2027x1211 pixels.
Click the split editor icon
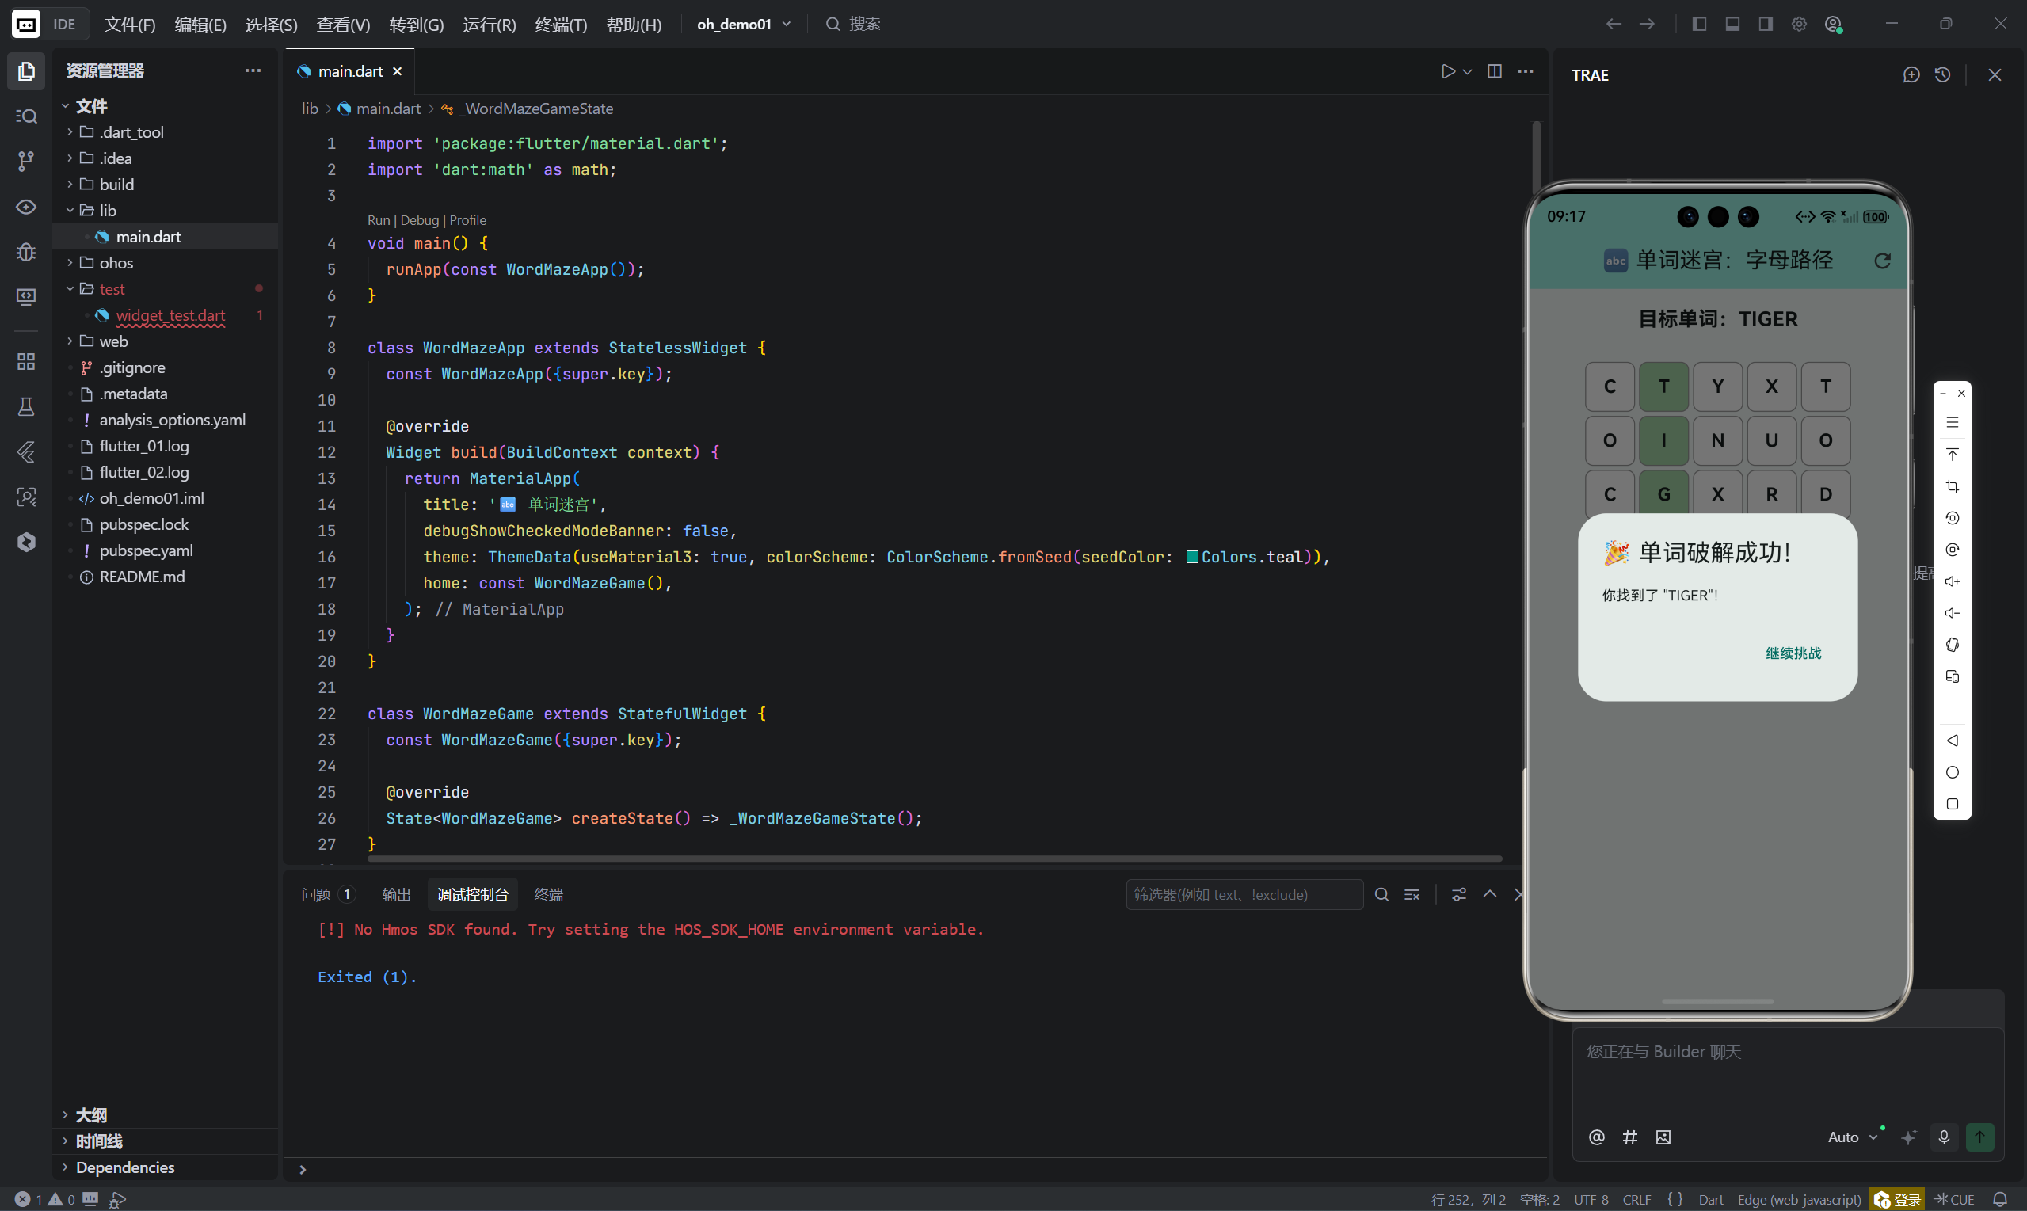click(x=1494, y=71)
